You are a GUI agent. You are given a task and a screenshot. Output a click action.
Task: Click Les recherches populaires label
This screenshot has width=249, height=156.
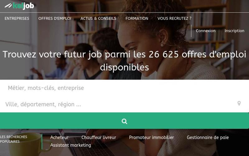(13, 139)
